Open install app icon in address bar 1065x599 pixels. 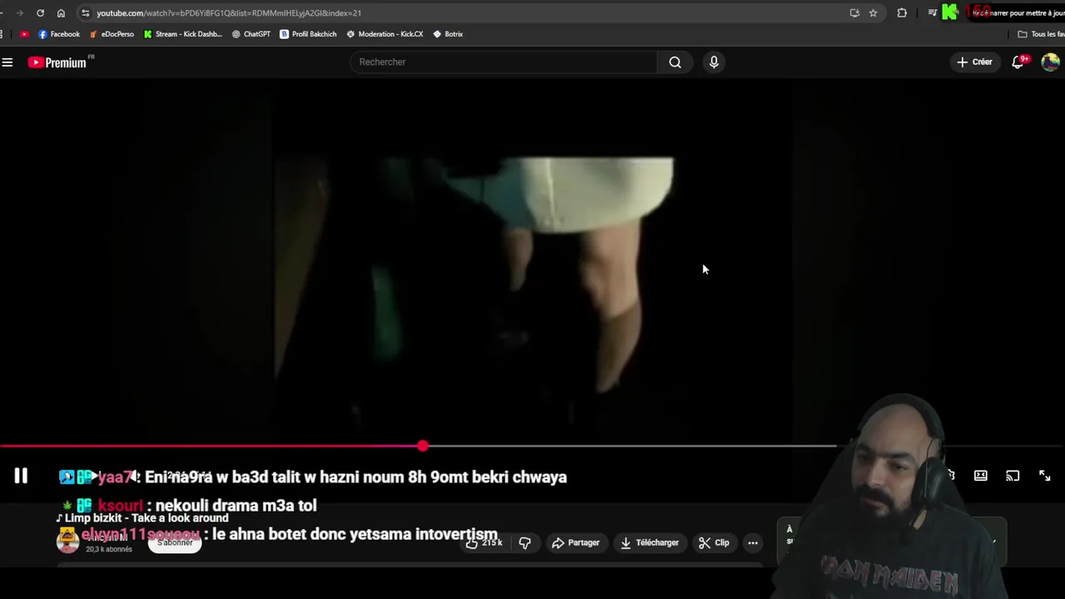(854, 13)
